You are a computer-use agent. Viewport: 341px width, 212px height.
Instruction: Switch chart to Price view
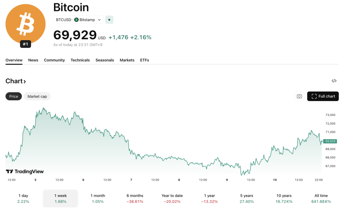coord(14,96)
